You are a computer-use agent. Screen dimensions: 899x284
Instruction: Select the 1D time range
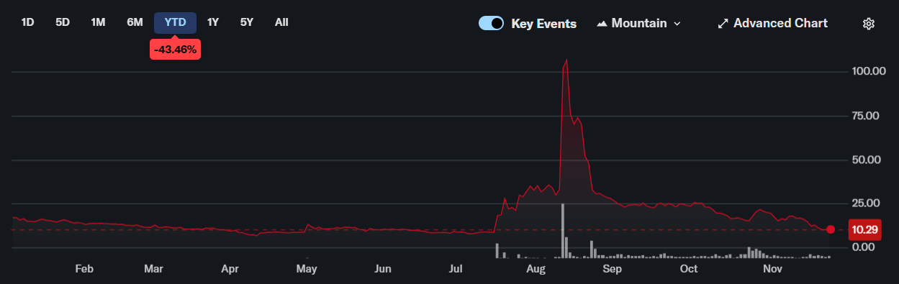click(x=27, y=22)
